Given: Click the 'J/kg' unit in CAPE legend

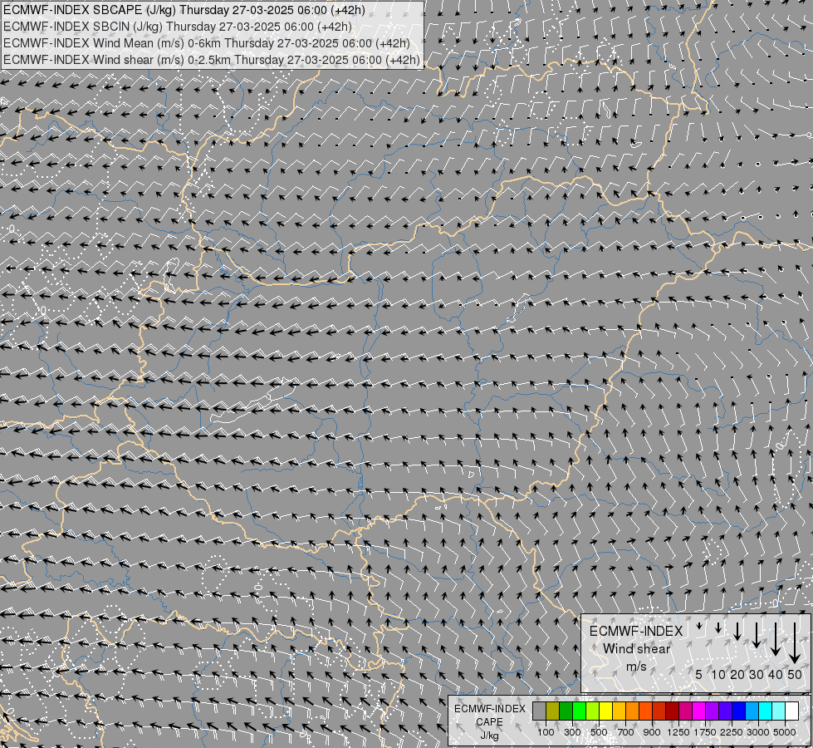Looking at the screenshot, I should 489,736.
